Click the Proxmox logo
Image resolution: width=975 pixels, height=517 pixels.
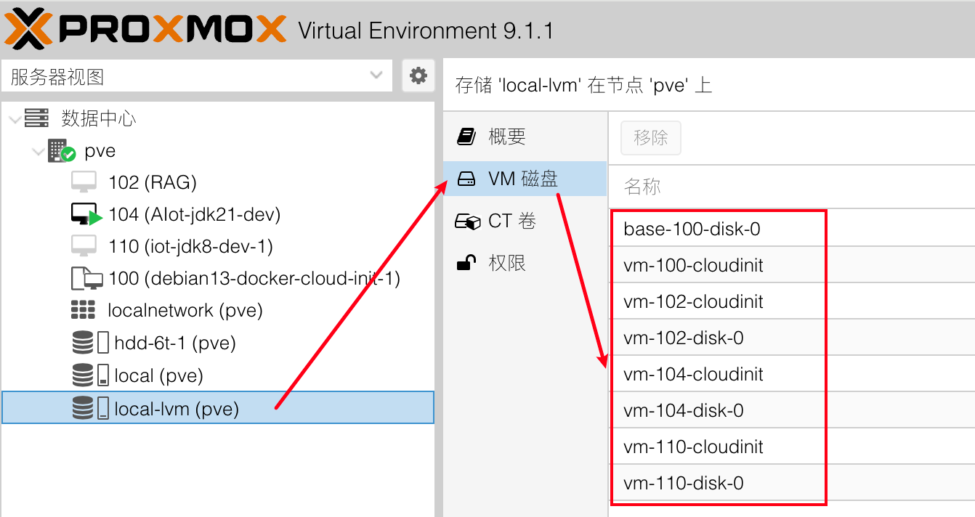(x=145, y=30)
